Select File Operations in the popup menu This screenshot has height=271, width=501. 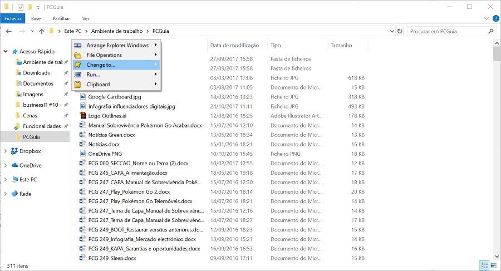coord(104,55)
